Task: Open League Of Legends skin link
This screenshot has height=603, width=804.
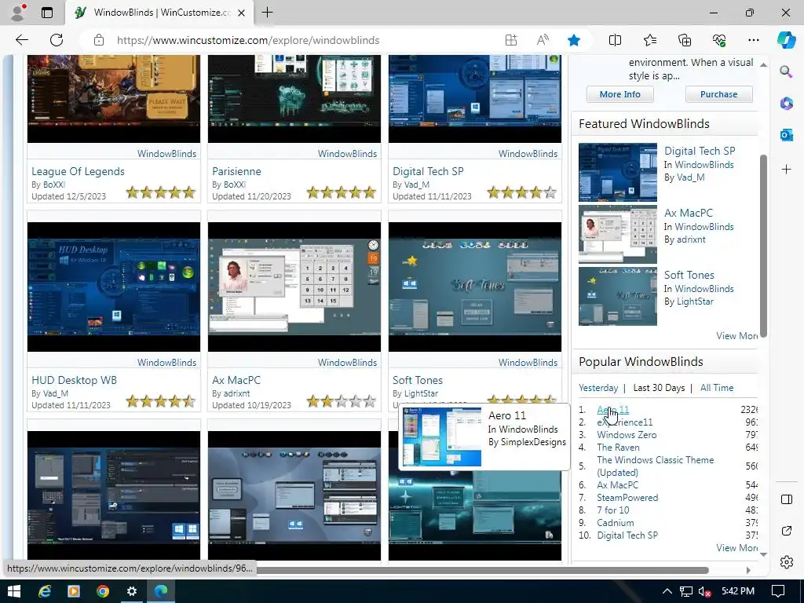Action: (78, 171)
